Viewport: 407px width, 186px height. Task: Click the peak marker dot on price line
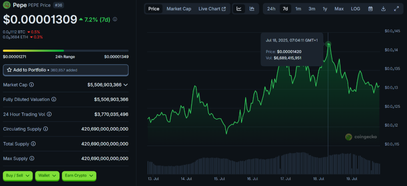tap(328, 44)
